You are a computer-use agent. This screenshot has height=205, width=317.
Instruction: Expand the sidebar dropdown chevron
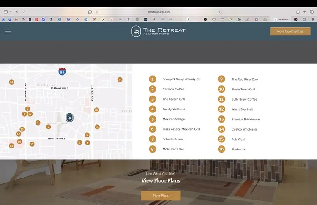pyautogui.click(x=11, y=12)
